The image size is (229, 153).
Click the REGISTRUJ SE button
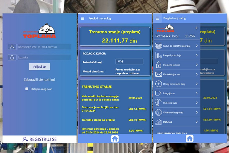pos(40,139)
